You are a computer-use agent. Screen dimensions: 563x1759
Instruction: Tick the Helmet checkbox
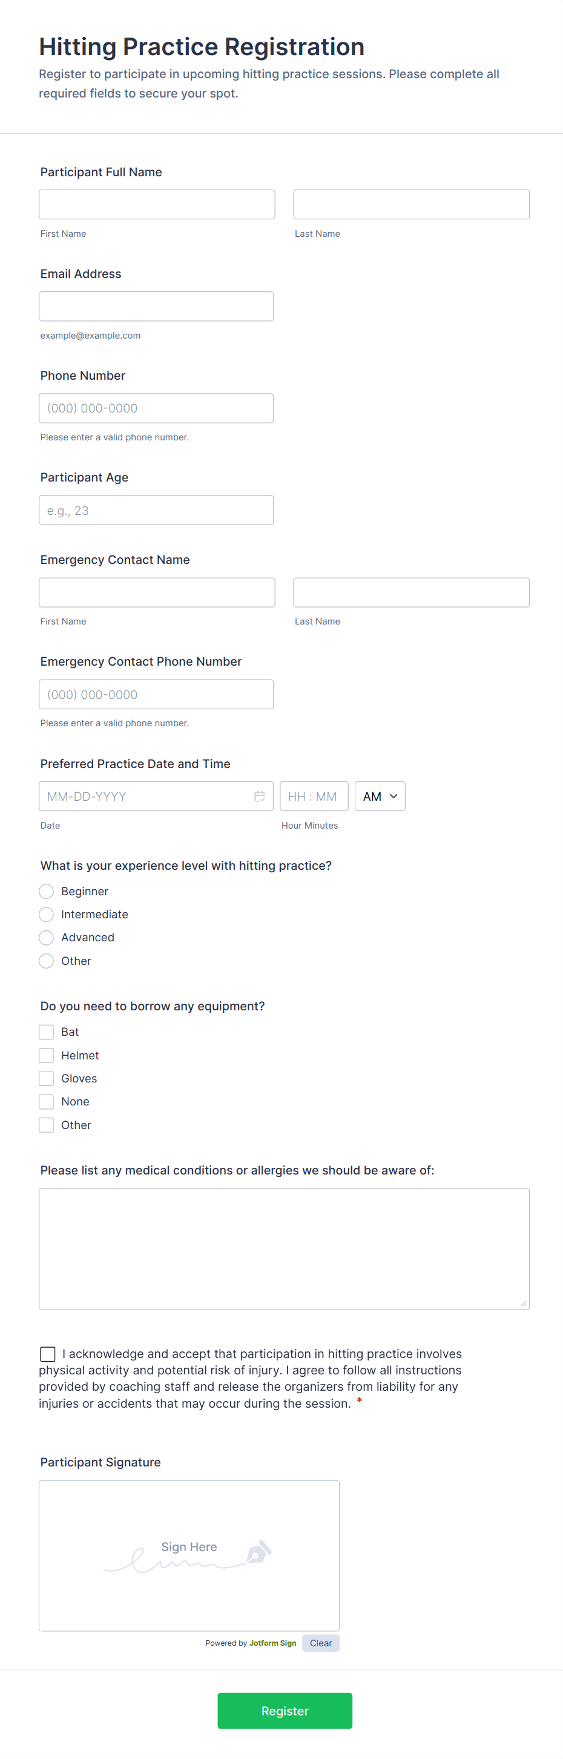click(x=47, y=1055)
